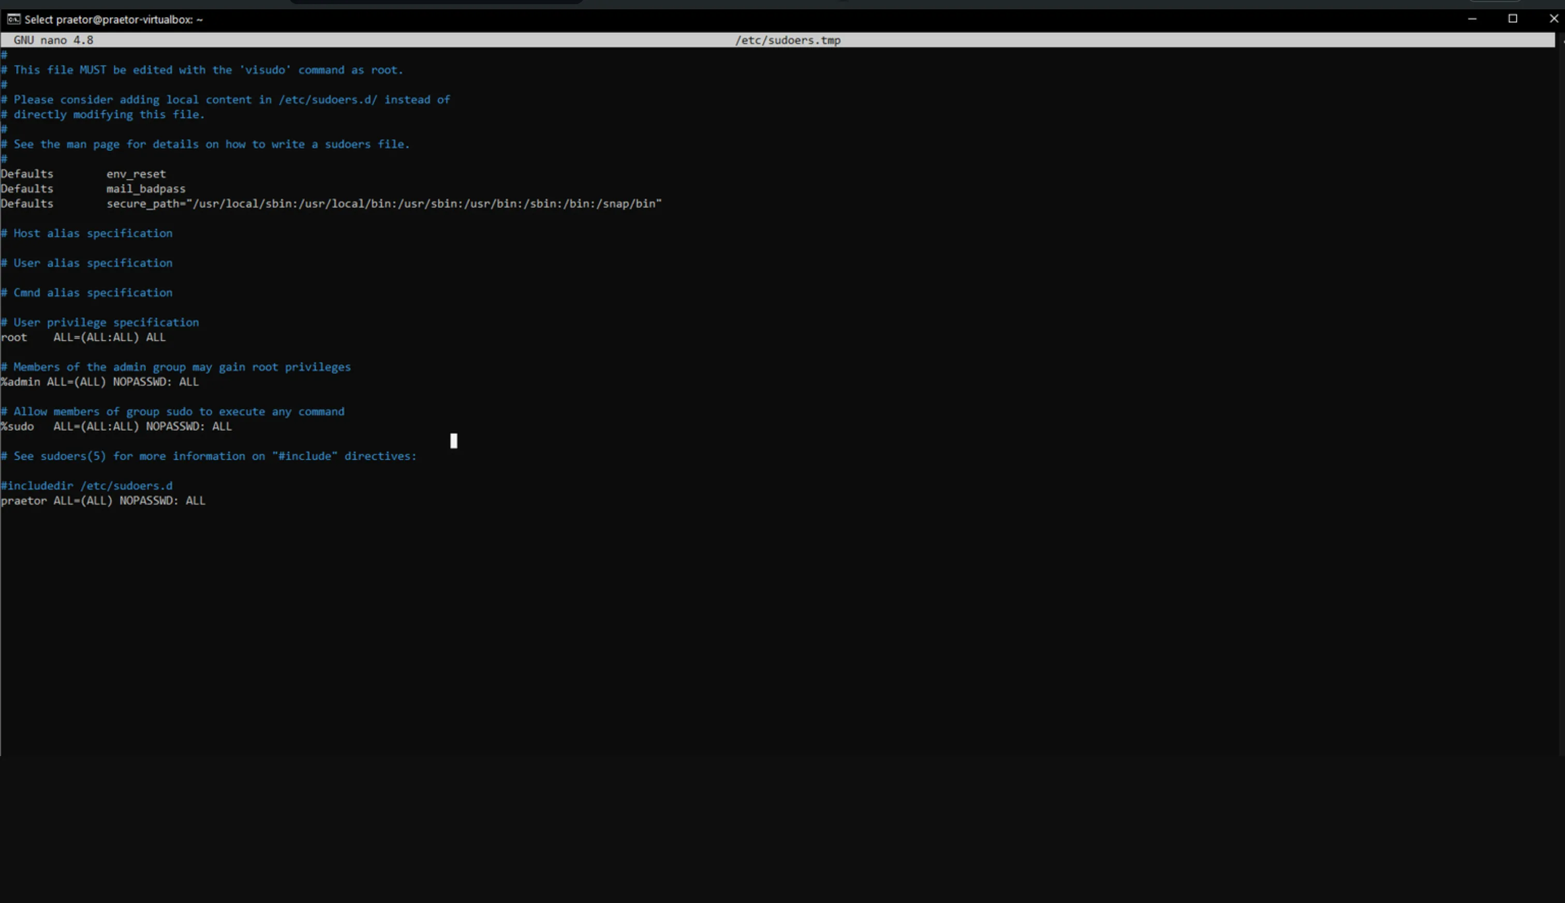Click the '# User privilege specification' comment

100,323
